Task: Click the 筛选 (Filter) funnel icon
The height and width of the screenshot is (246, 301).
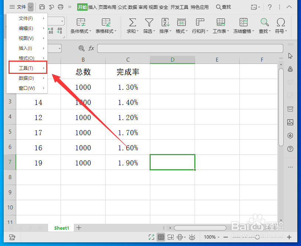Action: coord(149,23)
